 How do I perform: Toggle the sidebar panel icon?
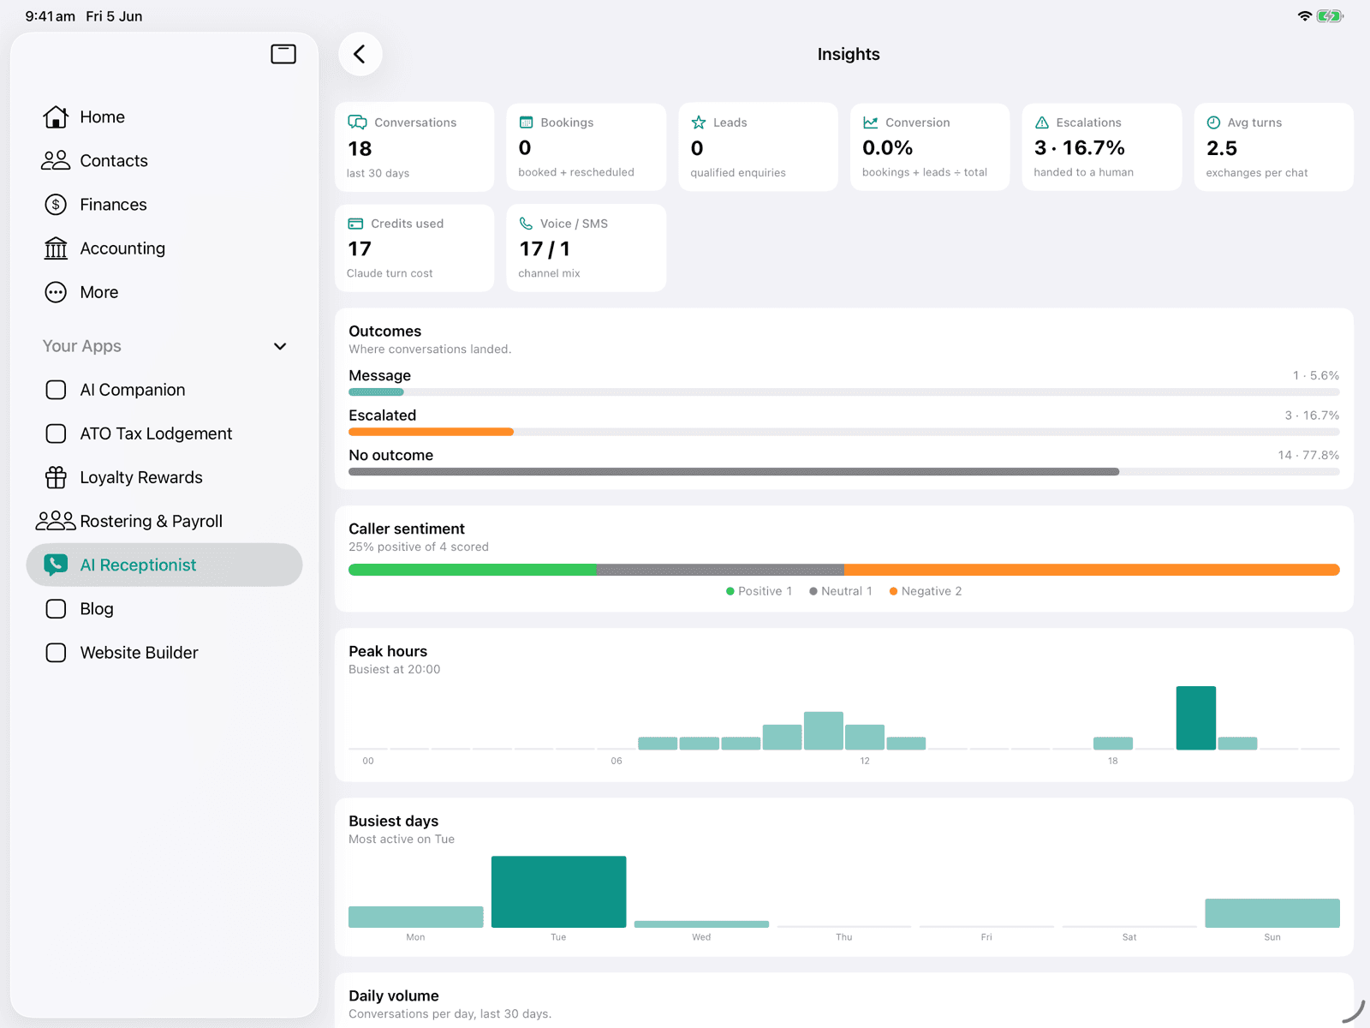pyautogui.click(x=283, y=54)
